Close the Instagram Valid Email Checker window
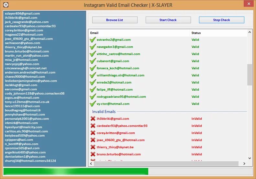Image resolution: width=256 pixels, height=179 pixels. pos(249,4)
